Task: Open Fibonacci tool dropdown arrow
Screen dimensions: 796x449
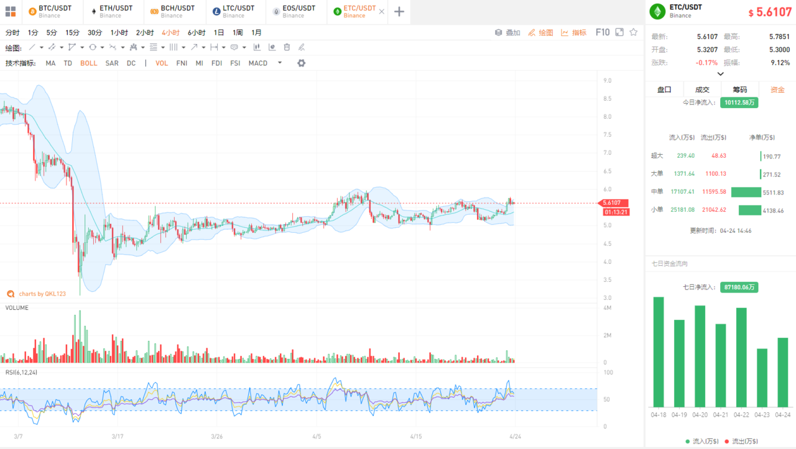Action: point(163,47)
